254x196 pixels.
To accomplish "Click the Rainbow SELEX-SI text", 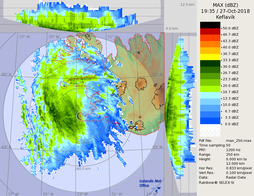I will 216,182.
